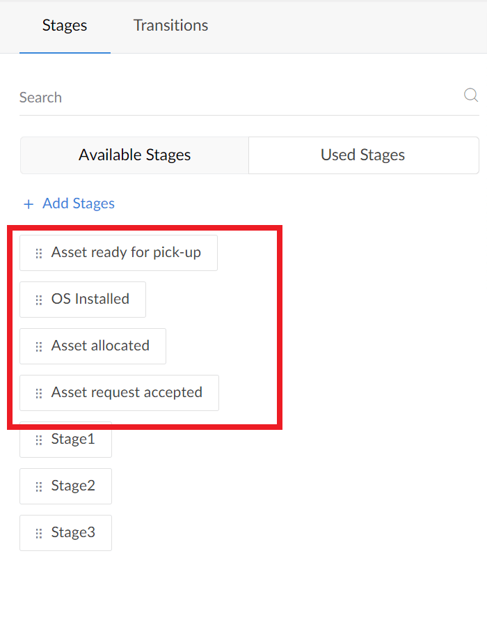Image resolution: width=487 pixels, height=627 pixels.
Task: Click the plus icon for Add Stages
Action: tap(29, 204)
